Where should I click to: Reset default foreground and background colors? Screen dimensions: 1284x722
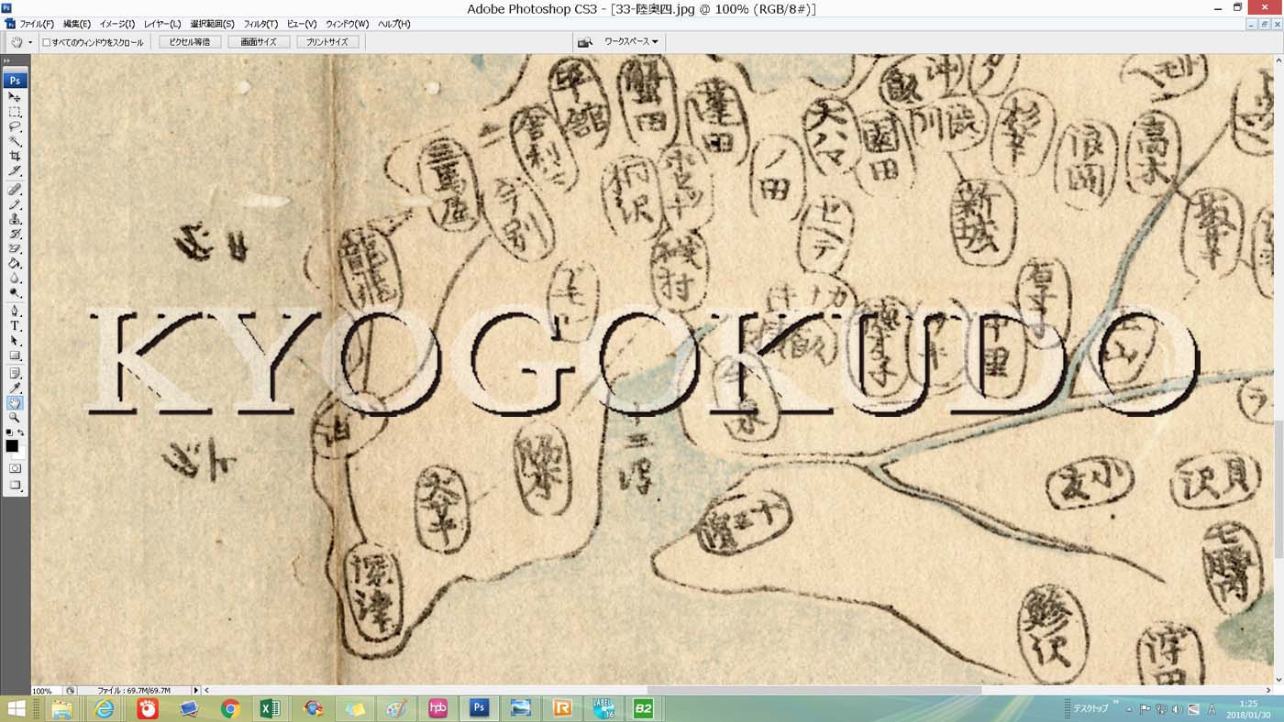8,432
